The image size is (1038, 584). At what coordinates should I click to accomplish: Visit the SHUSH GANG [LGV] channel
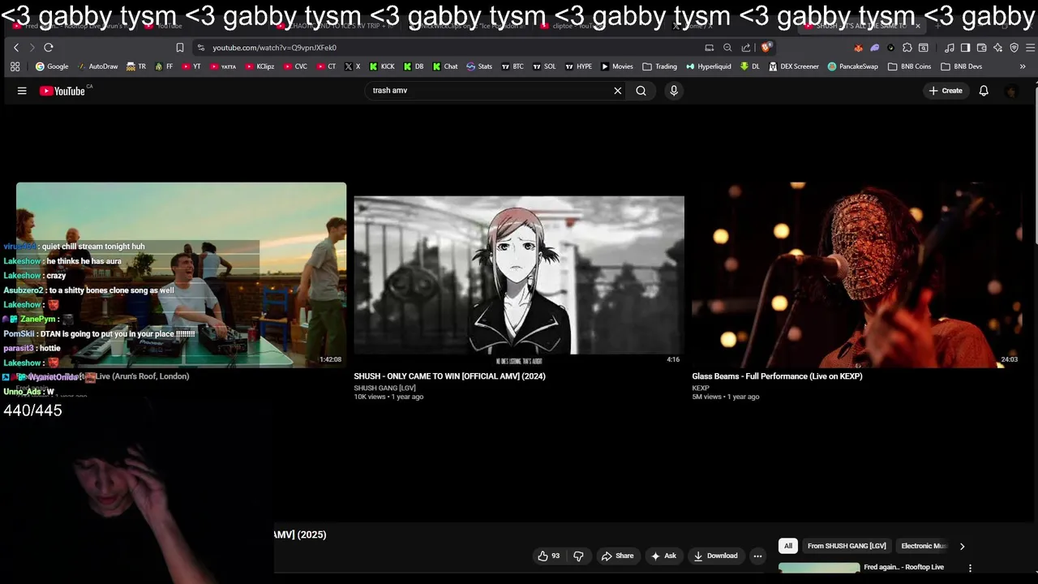tap(384, 388)
